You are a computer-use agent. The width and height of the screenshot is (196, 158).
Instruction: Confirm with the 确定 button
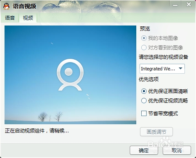(x=144, y=150)
